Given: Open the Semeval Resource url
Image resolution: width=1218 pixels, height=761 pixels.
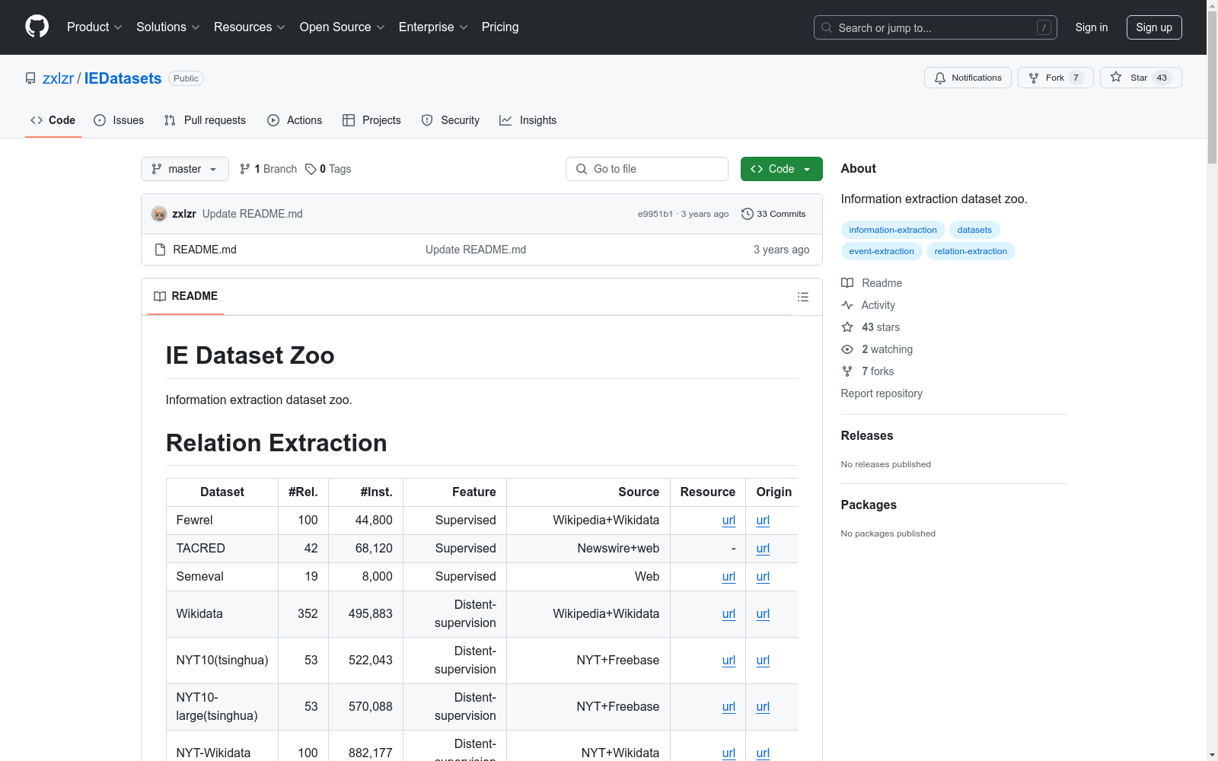Looking at the screenshot, I should click(x=729, y=577).
